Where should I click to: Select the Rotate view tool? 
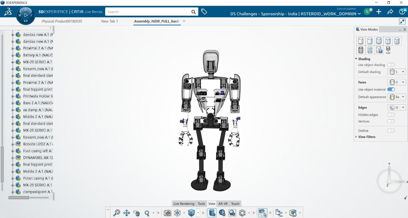pyautogui.click(x=137, y=213)
